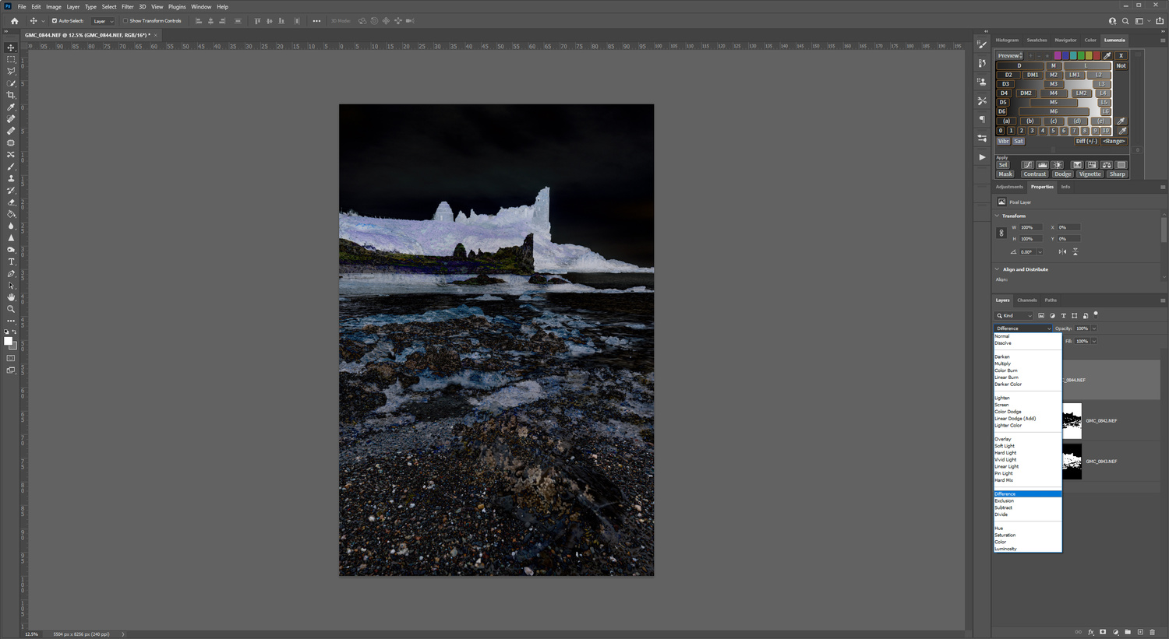
Task: Select the Hand tool
Action: 11,297
